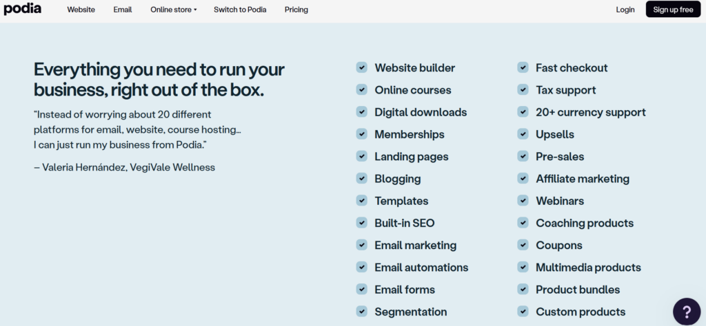Click the Sign up free button

(x=673, y=10)
